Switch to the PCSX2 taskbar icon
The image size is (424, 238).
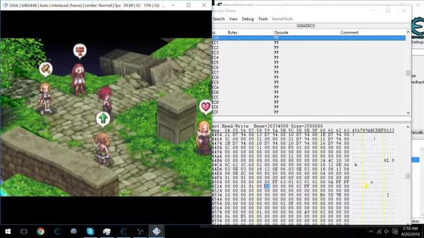click(x=156, y=231)
